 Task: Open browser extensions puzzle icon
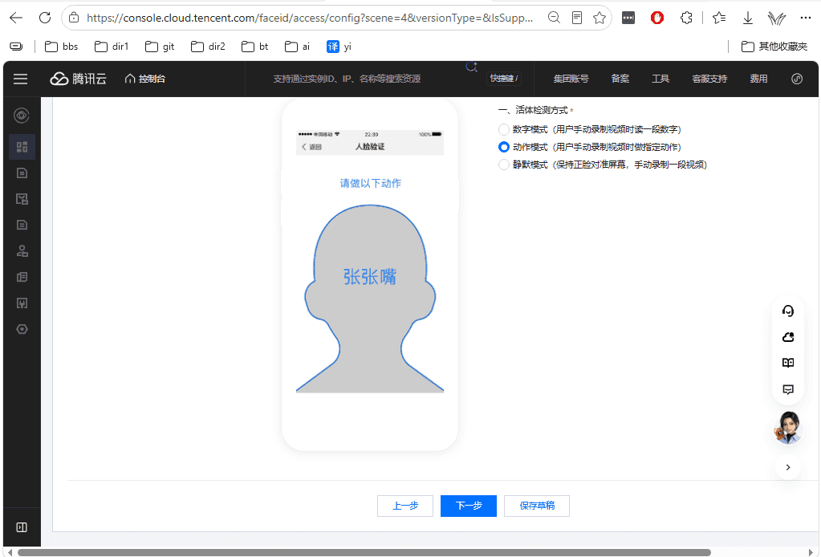point(686,18)
